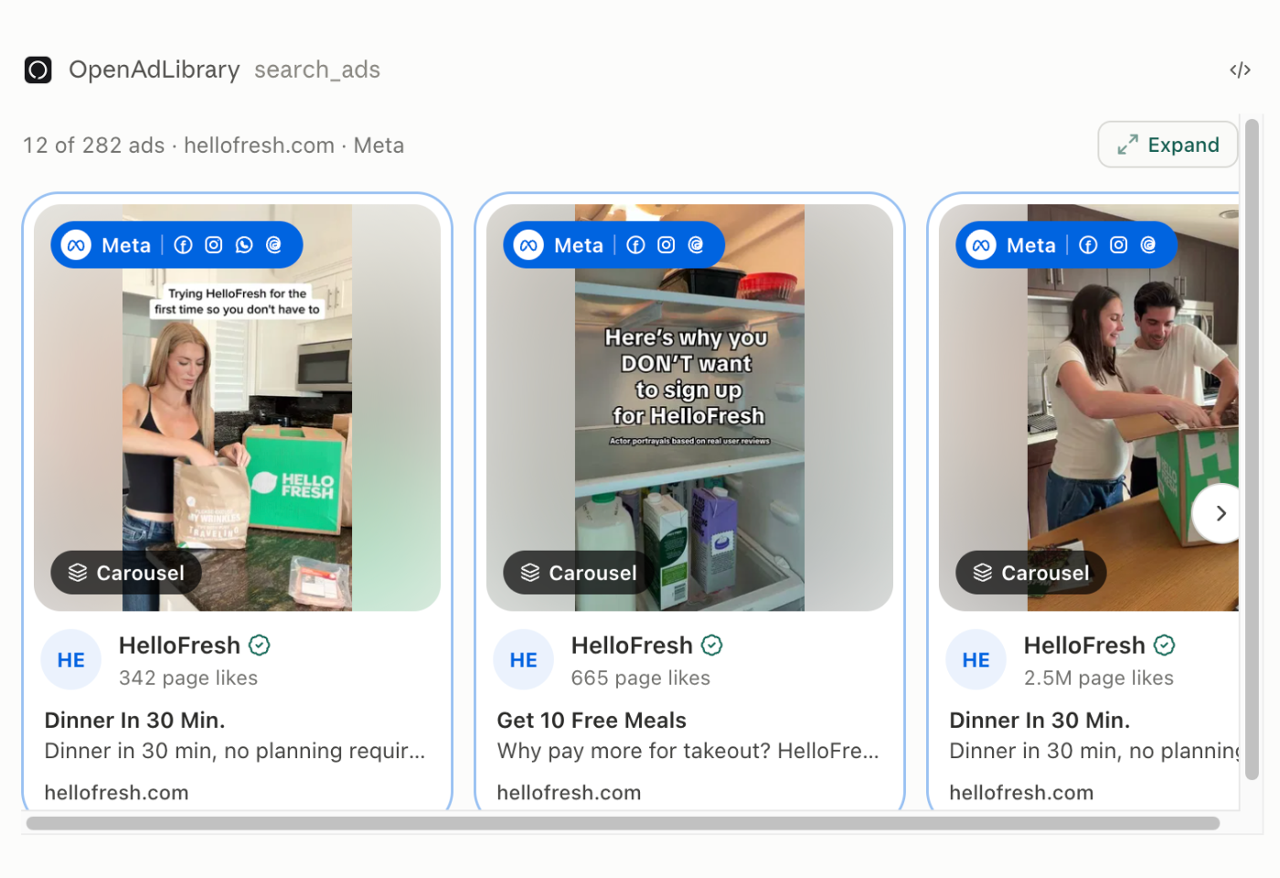Click Carousel badge on fridge ad
The image size is (1280, 878).
[579, 573]
